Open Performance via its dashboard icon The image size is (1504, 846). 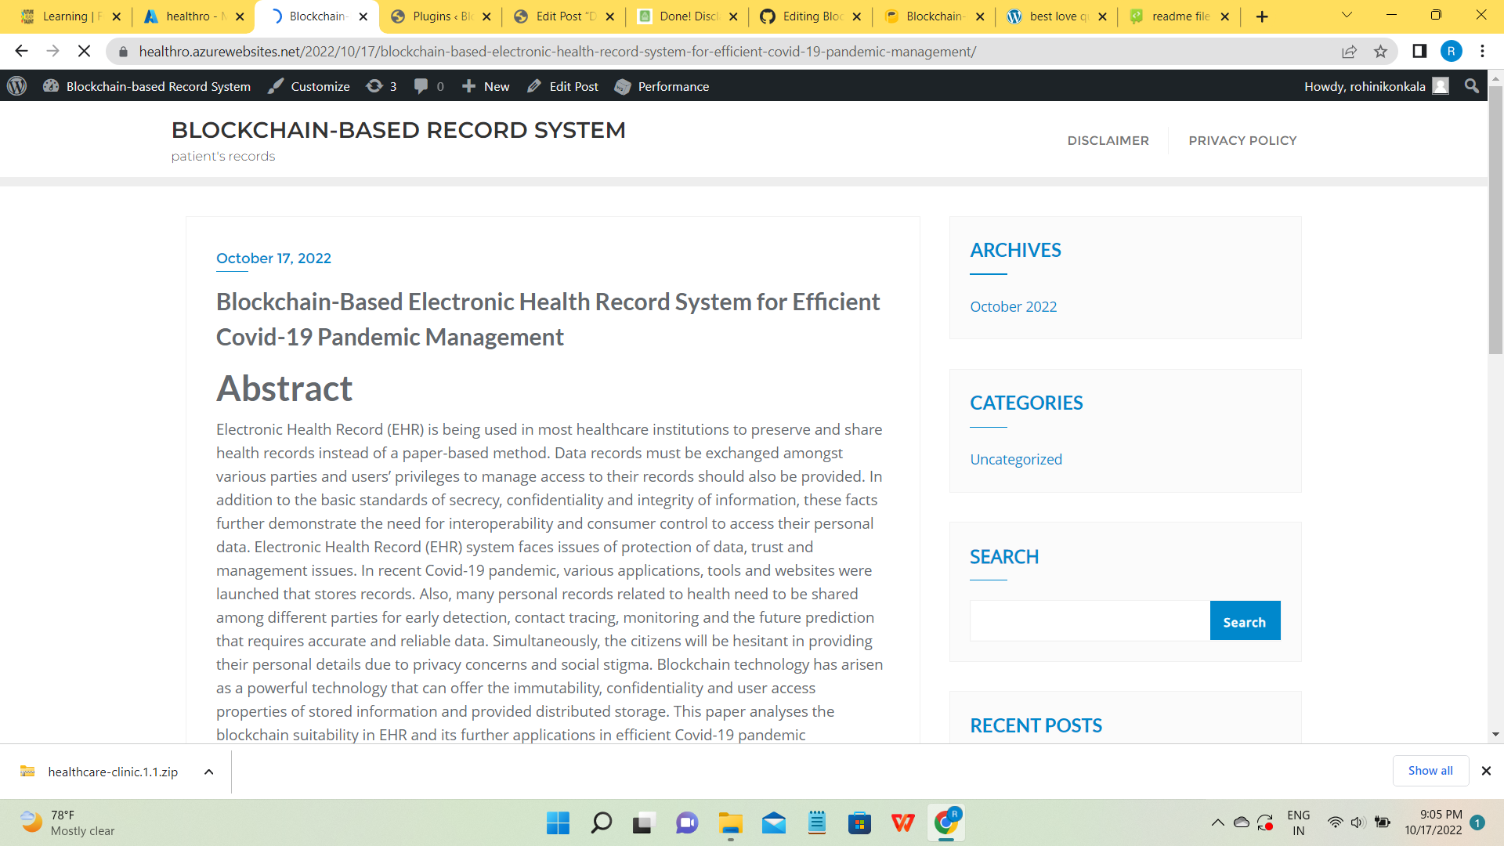624,86
